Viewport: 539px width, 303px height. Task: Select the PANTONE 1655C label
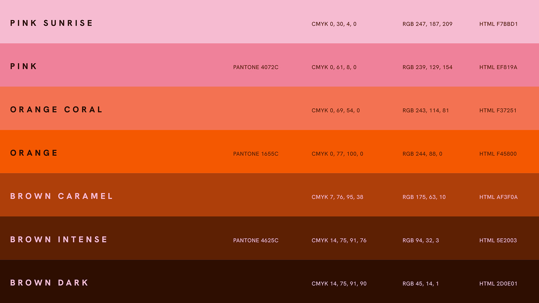coord(255,154)
